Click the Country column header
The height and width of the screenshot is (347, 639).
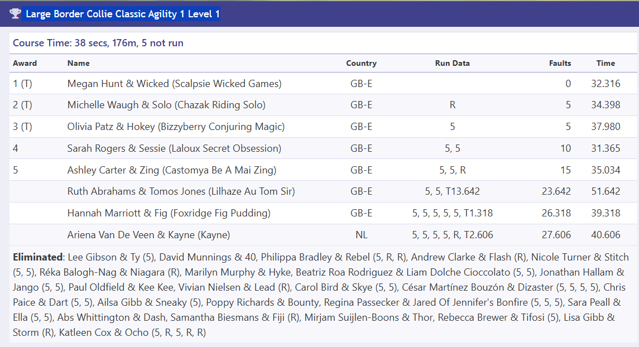pos(362,63)
